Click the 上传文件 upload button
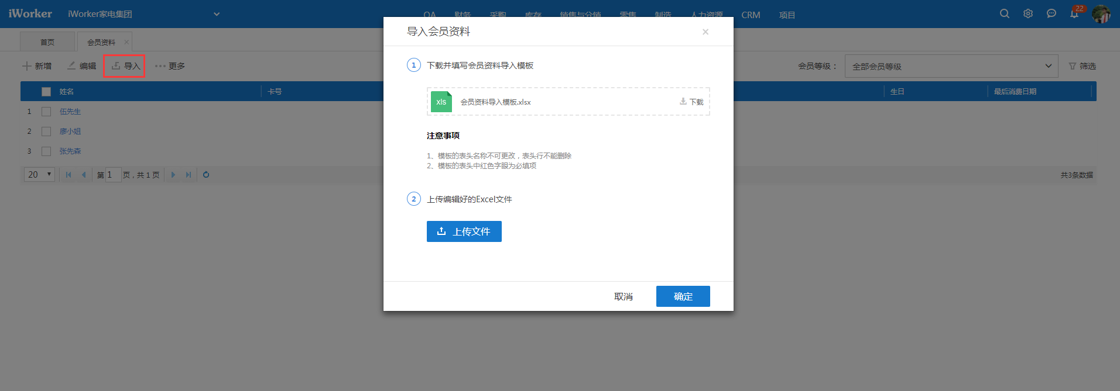This screenshot has height=391, width=1120. coord(464,231)
